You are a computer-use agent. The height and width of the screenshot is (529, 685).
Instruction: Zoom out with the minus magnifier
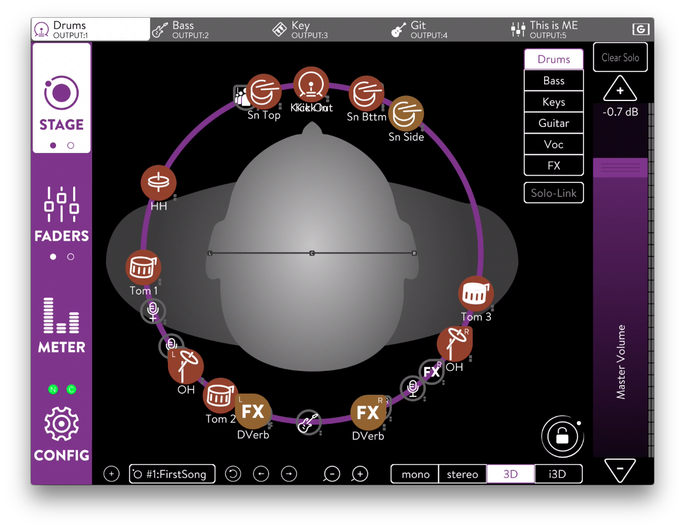click(332, 474)
